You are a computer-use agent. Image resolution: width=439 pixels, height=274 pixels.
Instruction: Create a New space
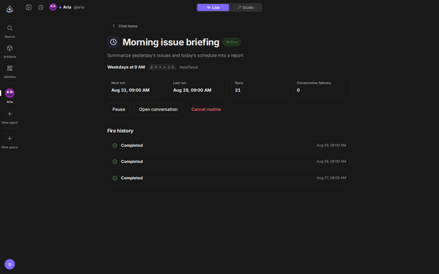tap(10, 142)
